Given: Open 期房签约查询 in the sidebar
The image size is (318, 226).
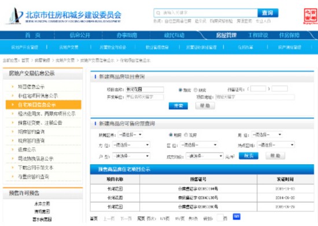Looking at the screenshot, I should (x=31, y=132).
